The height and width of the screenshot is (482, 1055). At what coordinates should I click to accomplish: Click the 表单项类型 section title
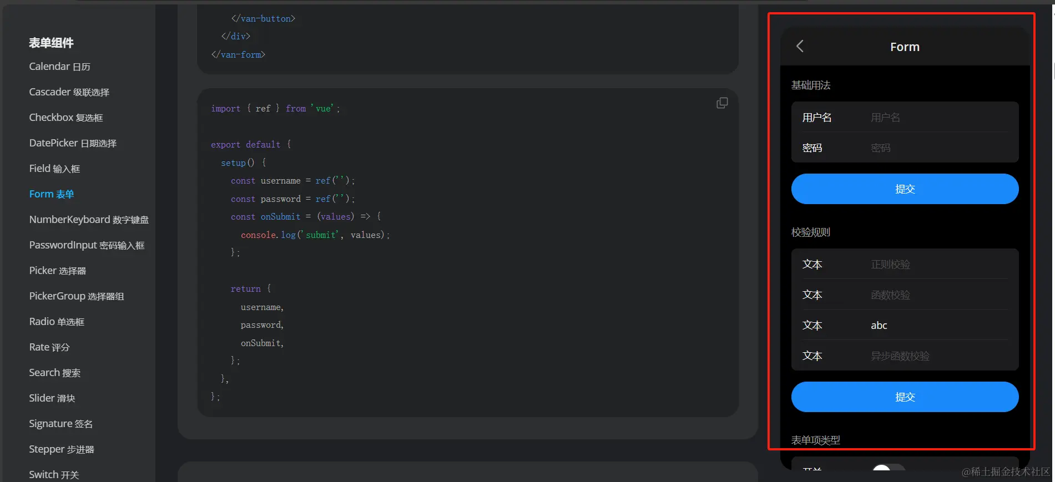click(x=816, y=440)
